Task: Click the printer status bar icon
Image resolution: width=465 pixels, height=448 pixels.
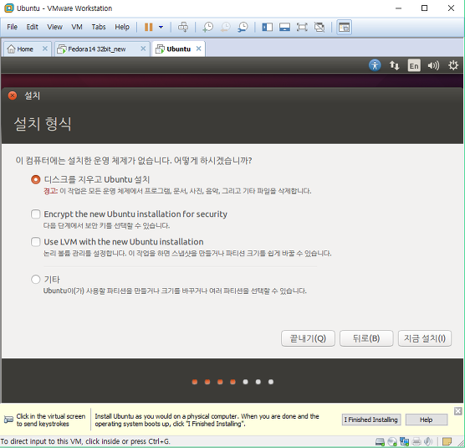Action: pyautogui.click(x=416, y=442)
